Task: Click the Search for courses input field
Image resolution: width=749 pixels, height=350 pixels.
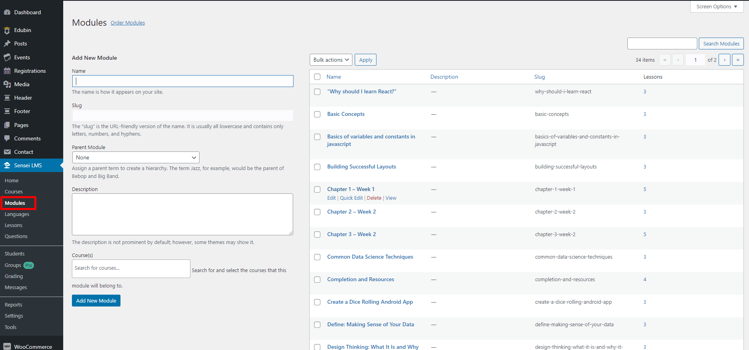Action: [131, 268]
